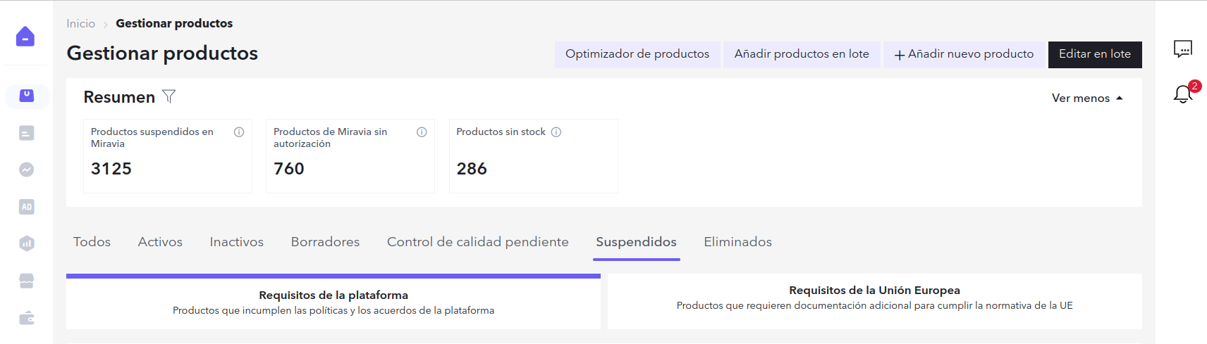Select Requisitos de la Unión Europea panel

[874, 298]
